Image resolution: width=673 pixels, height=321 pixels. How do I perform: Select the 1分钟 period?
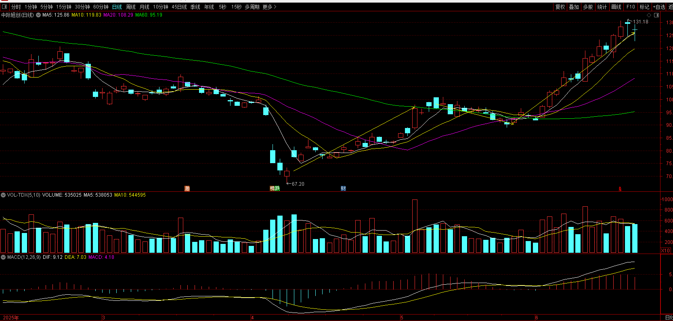click(x=31, y=7)
